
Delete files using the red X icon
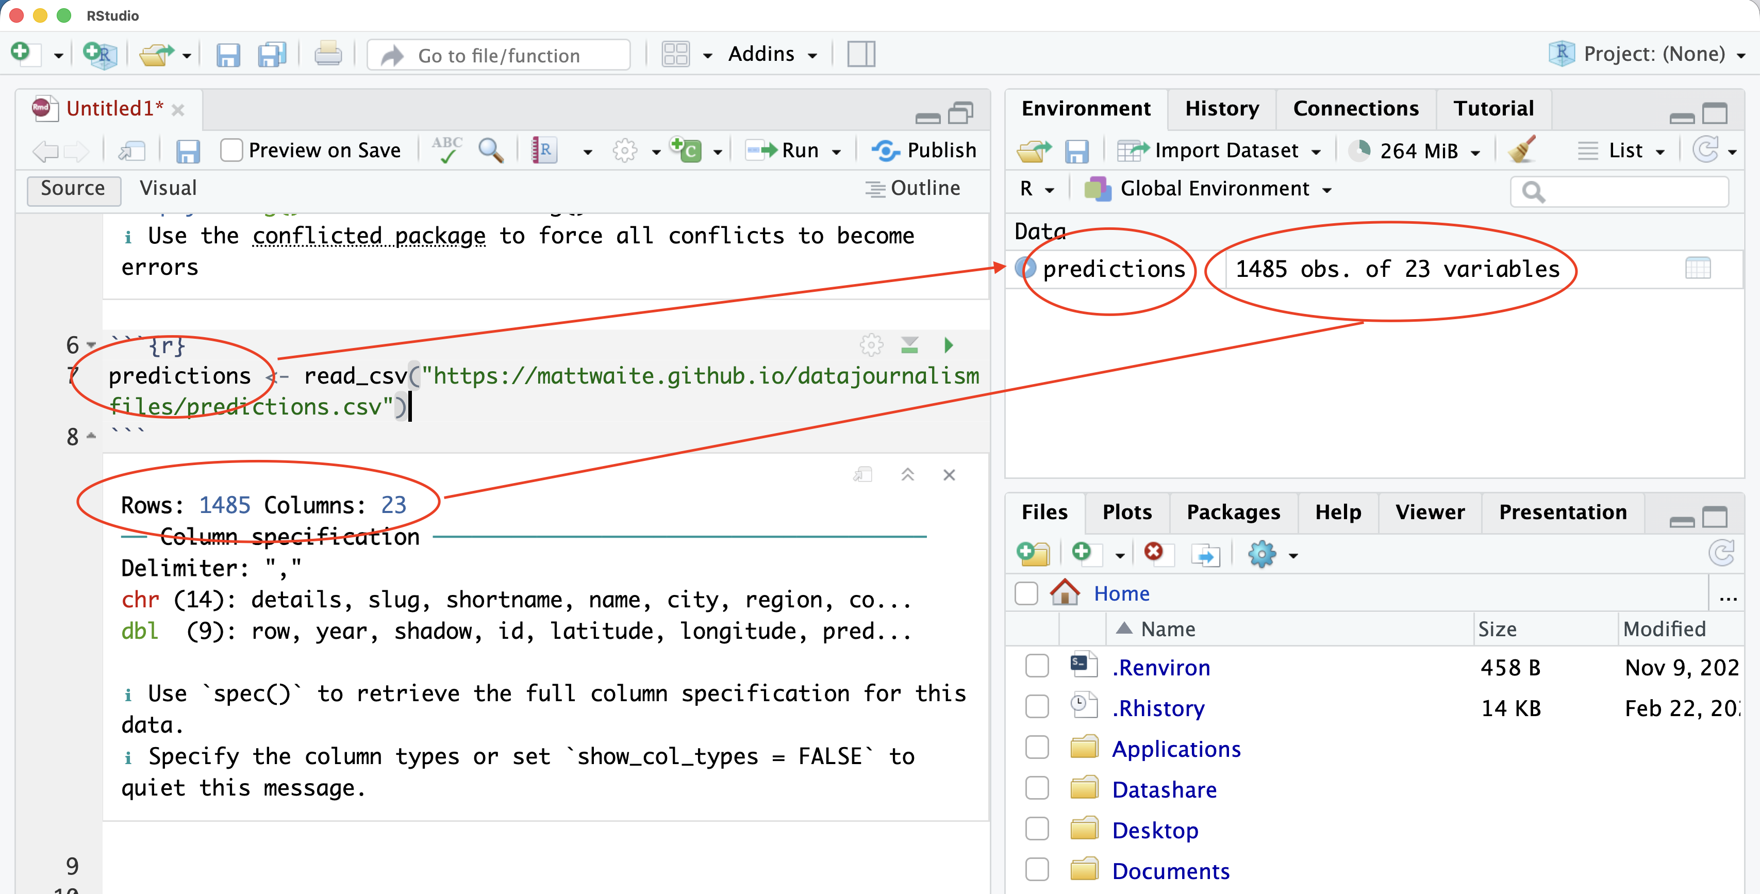pos(1156,554)
